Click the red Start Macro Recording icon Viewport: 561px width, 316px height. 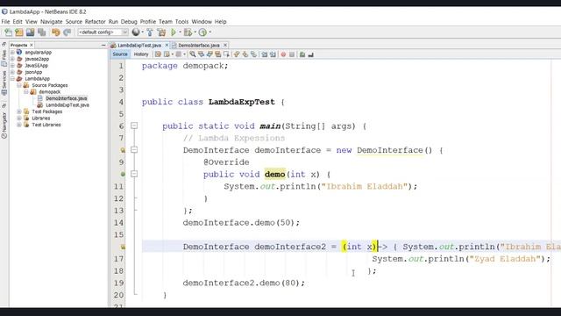(283, 54)
